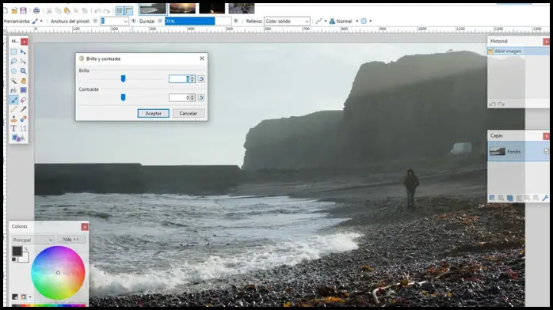
Task: Click the Dureza 75% slider bar
Action: tap(198, 21)
